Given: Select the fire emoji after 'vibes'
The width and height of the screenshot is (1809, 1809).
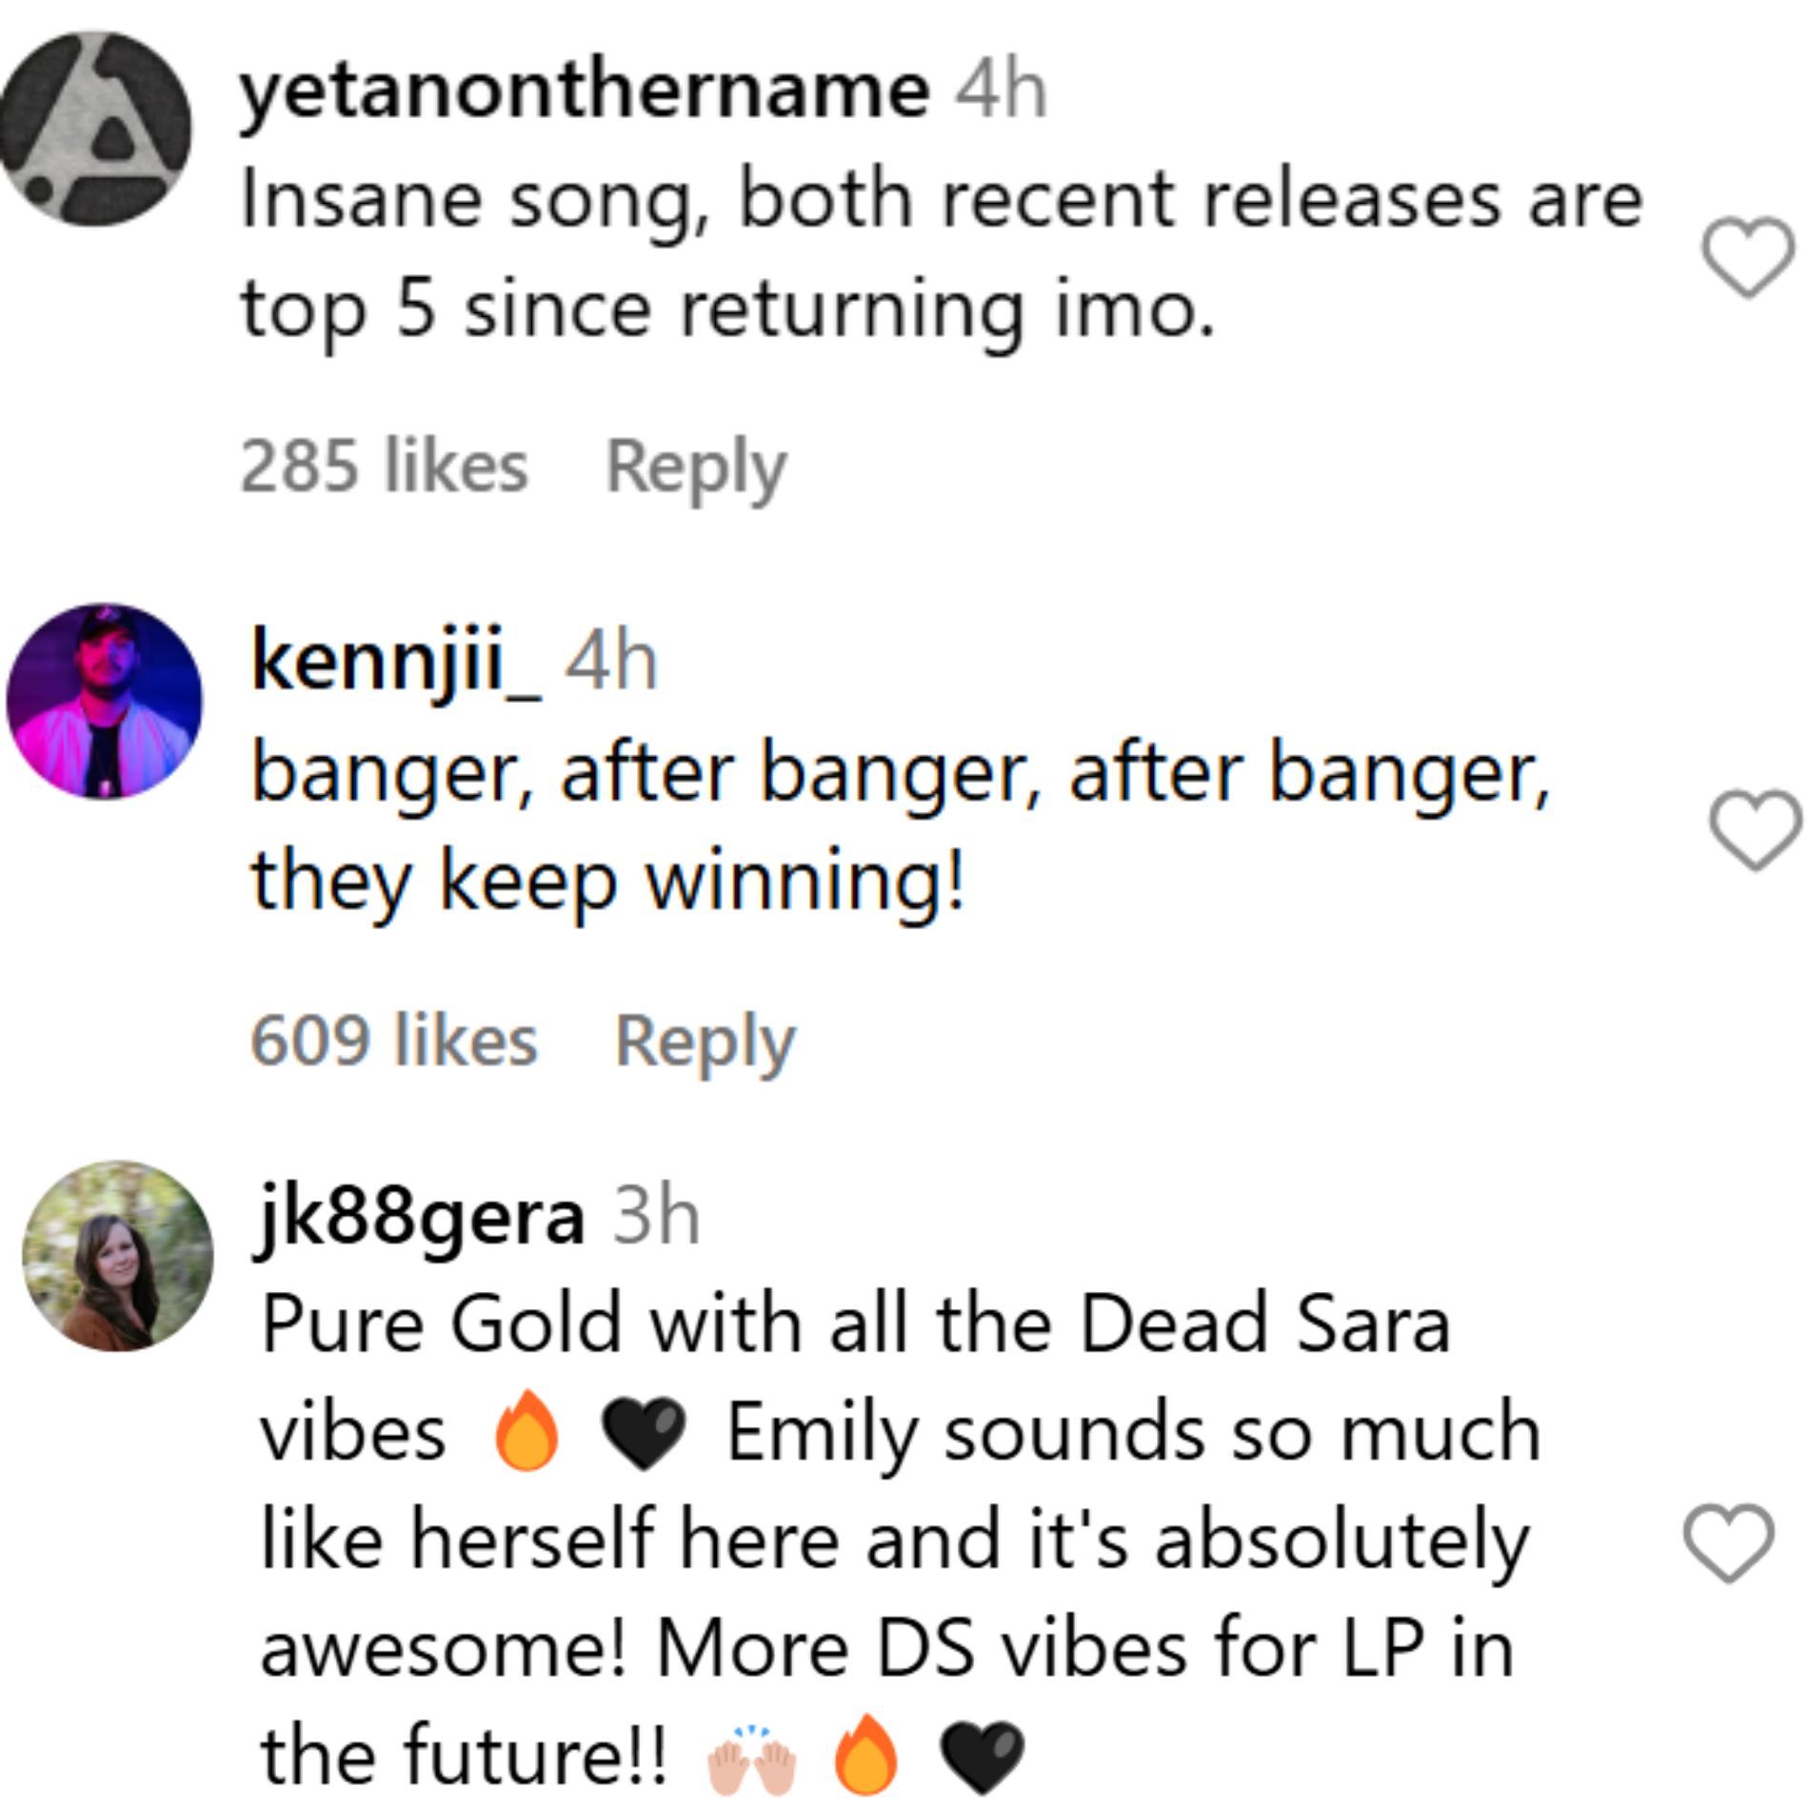Looking at the screenshot, I should pos(527,1431).
